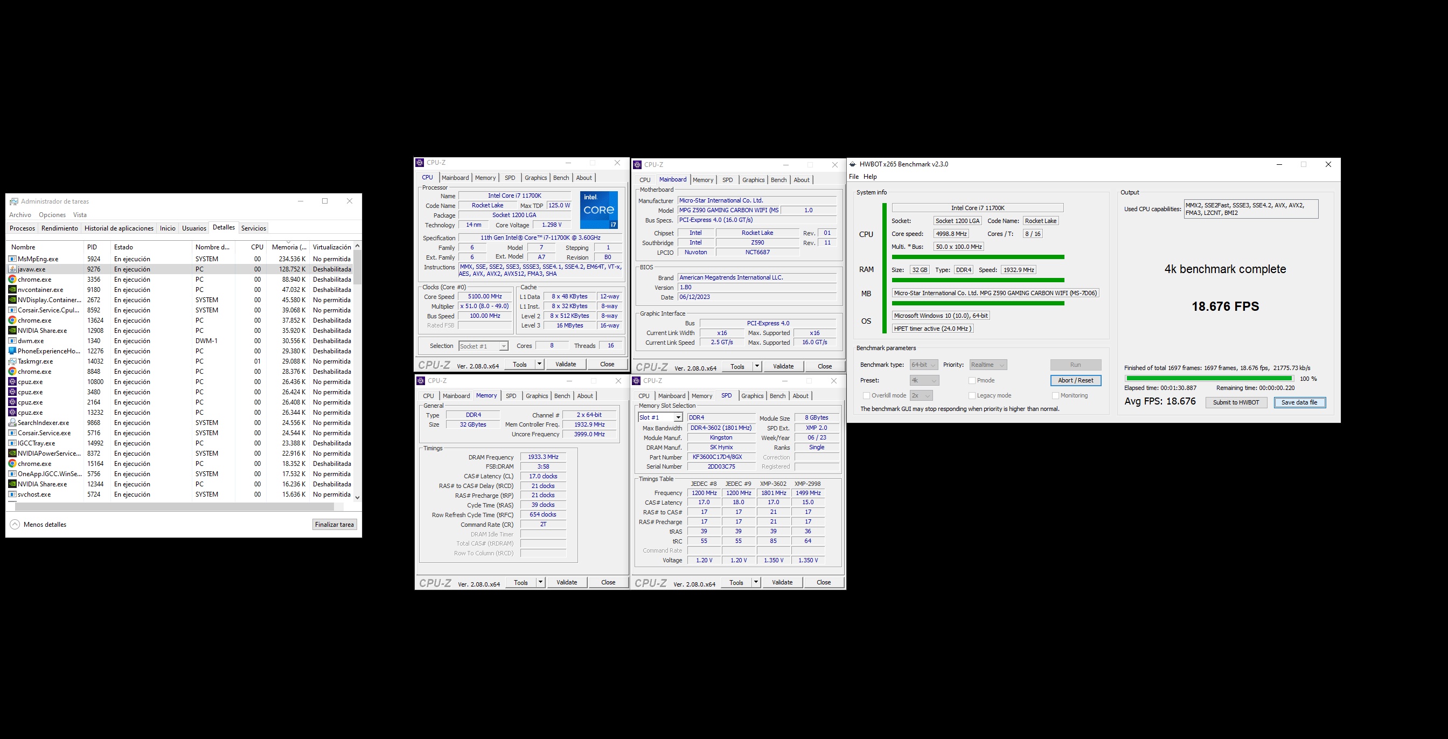Click javaw.exe Java icon in process list
This screenshot has width=1448, height=739.
click(x=12, y=269)
